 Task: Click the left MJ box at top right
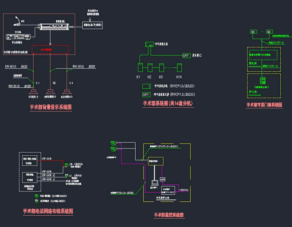click(253, 31)
